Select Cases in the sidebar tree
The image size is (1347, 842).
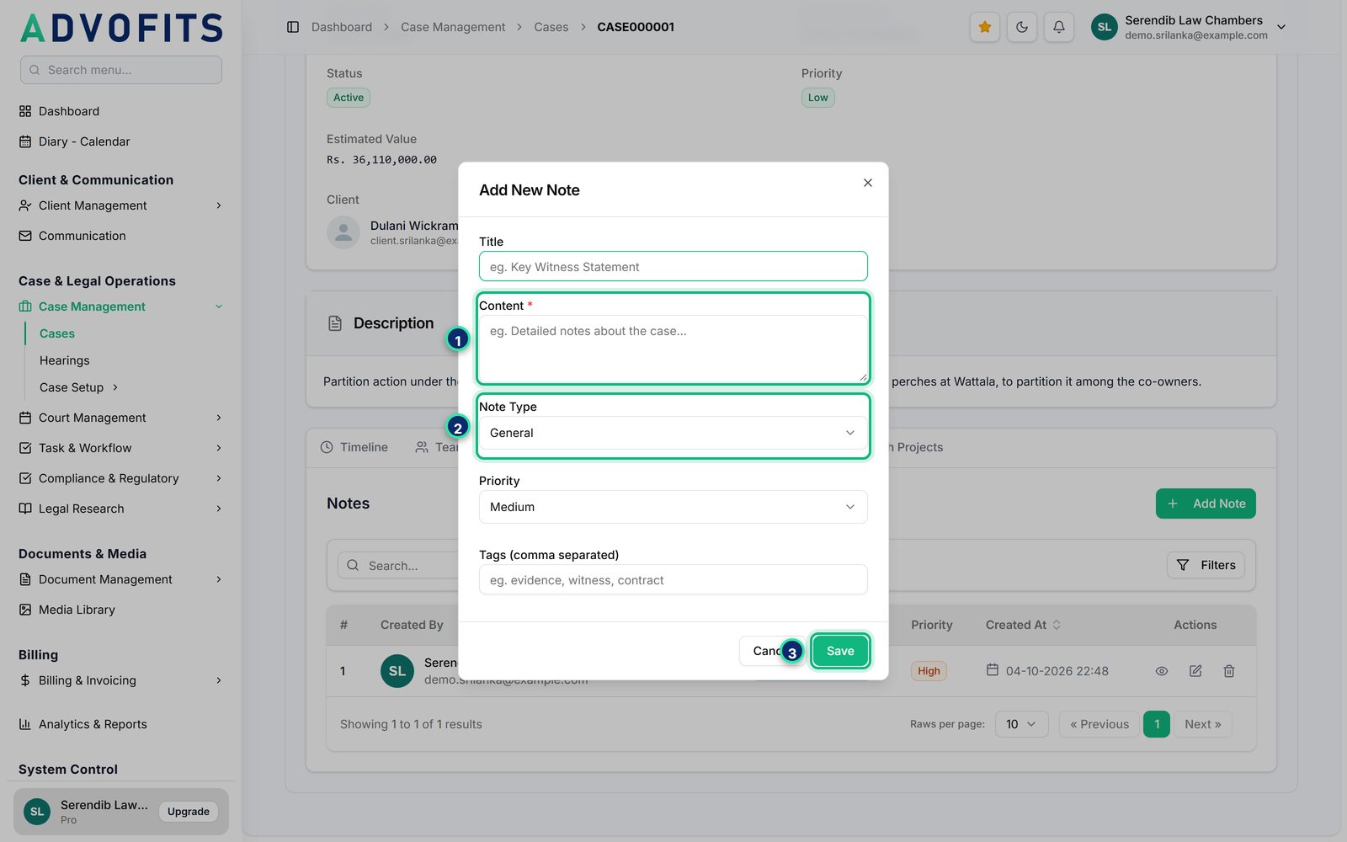[57, 333]
